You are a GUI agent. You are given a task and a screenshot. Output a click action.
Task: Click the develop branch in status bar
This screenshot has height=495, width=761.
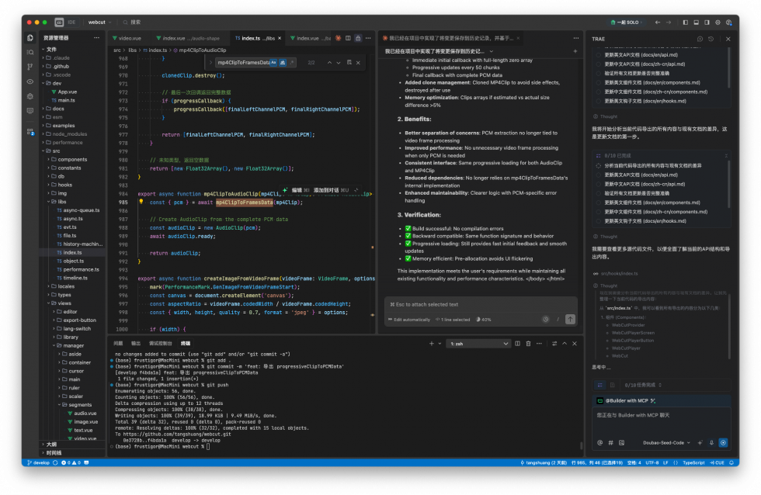pos(40,462)
